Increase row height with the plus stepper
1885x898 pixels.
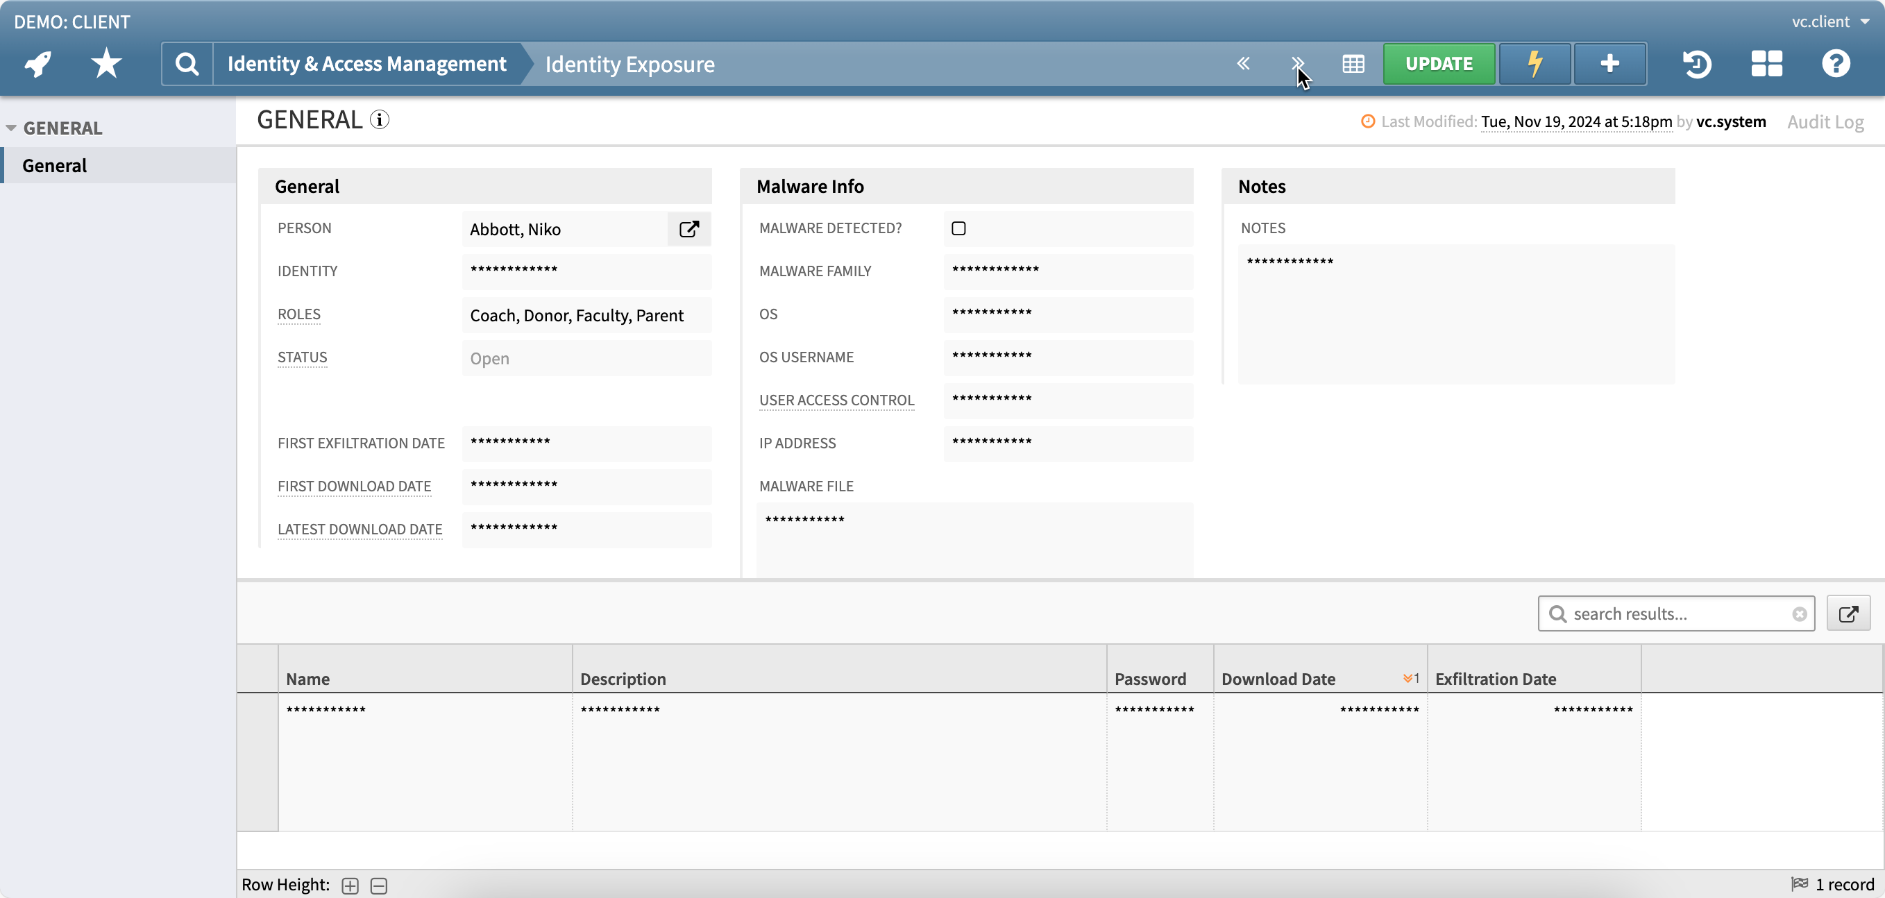click(x=350, y=885)
